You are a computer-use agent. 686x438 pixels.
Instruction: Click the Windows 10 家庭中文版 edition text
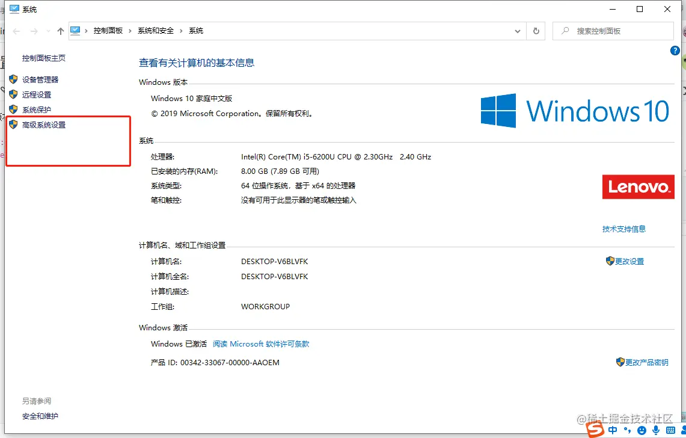191,99
